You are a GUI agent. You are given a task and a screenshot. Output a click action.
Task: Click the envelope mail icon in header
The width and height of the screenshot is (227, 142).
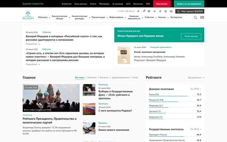click(x=171, y=11)
